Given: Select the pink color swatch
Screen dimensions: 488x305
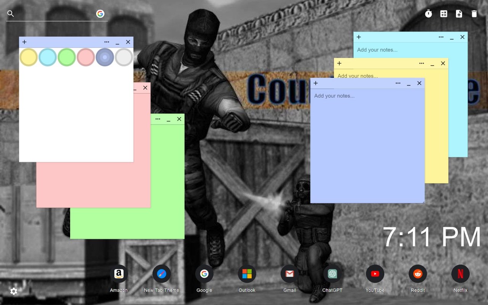Looking at the screenshot, I should [86, 57].
